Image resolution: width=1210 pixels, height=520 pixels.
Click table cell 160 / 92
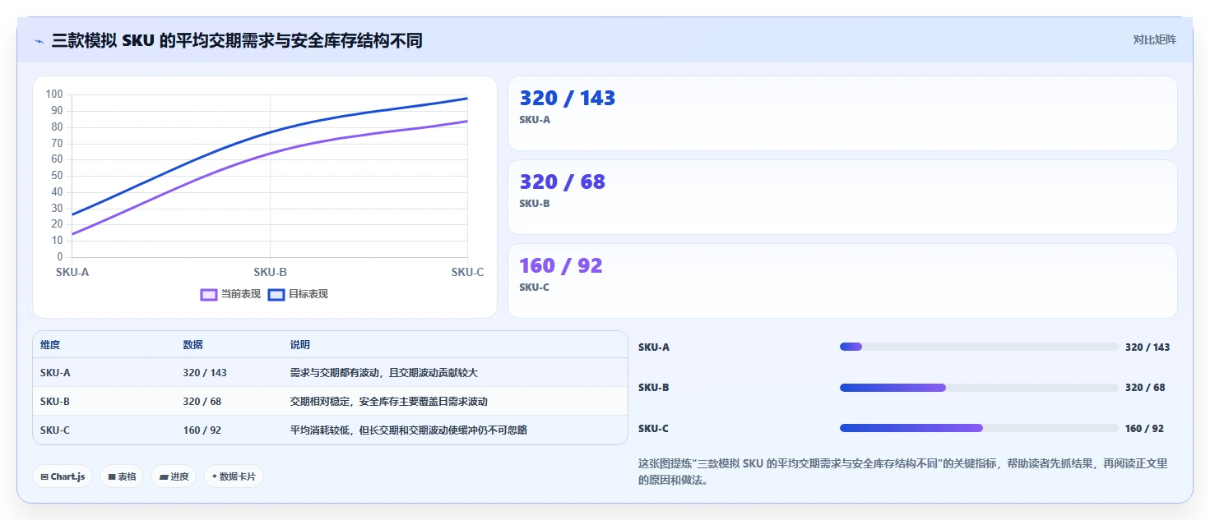tap(202, 430)
